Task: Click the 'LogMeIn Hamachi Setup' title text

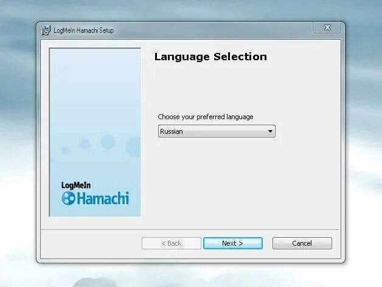Action: pyautogui.click(x=83, y=30)
